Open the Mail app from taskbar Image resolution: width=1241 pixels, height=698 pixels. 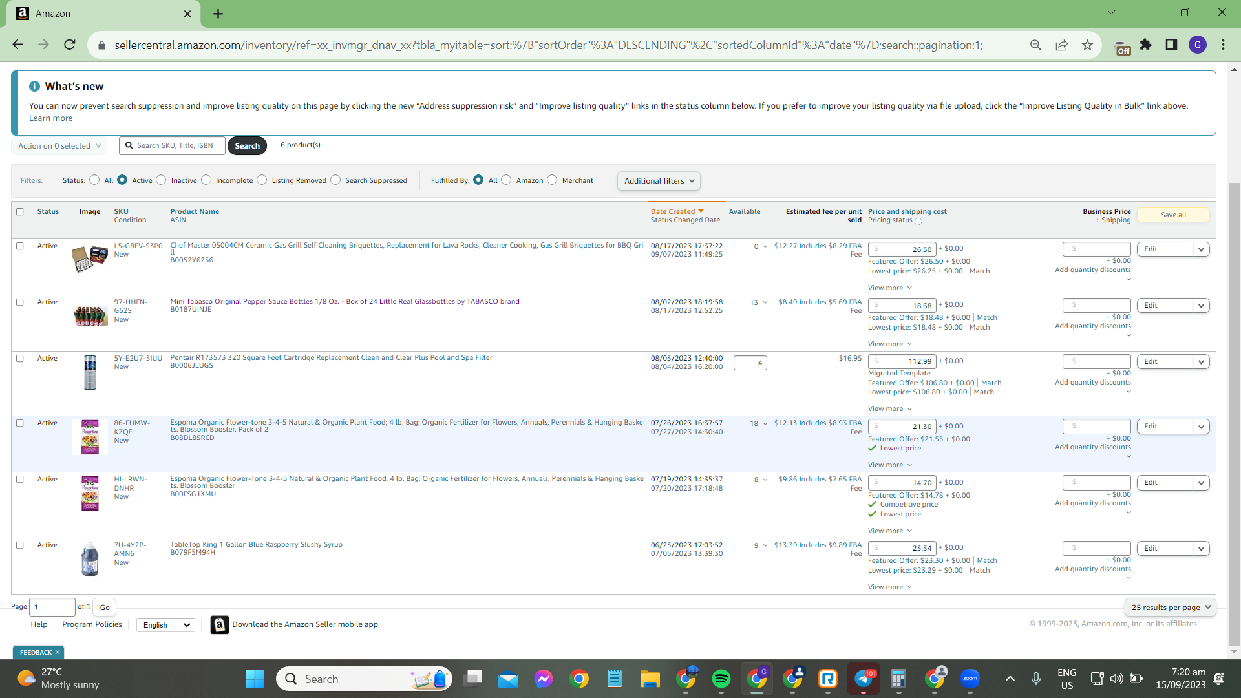(508, 679)
